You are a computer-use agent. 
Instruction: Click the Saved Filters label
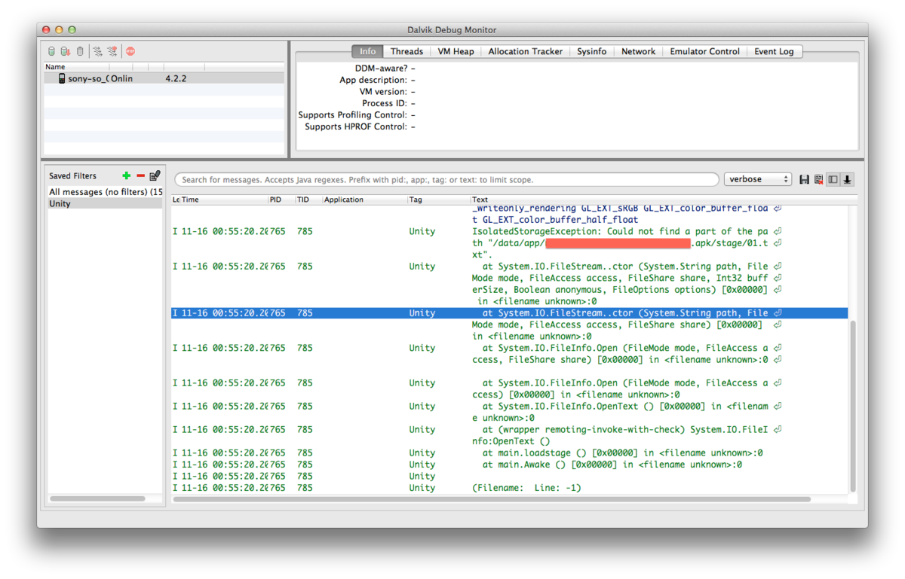point(72,175)
